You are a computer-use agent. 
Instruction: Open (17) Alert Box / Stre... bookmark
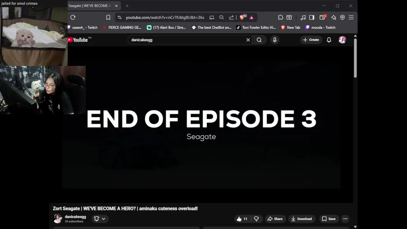(166, 27)
